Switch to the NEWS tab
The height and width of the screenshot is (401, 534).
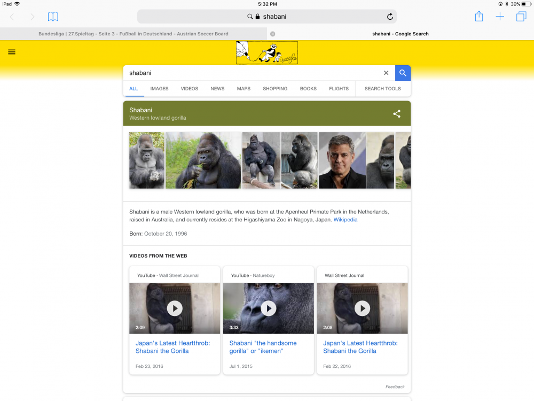pos(217,89)
